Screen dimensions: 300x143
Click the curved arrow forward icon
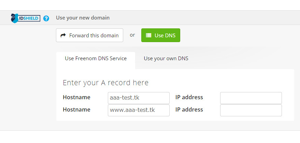(63, 35)
